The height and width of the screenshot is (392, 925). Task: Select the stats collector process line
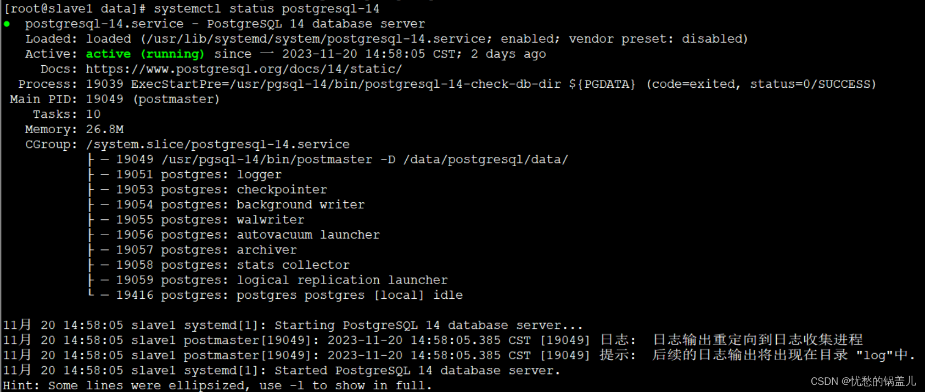click(233, 265)
